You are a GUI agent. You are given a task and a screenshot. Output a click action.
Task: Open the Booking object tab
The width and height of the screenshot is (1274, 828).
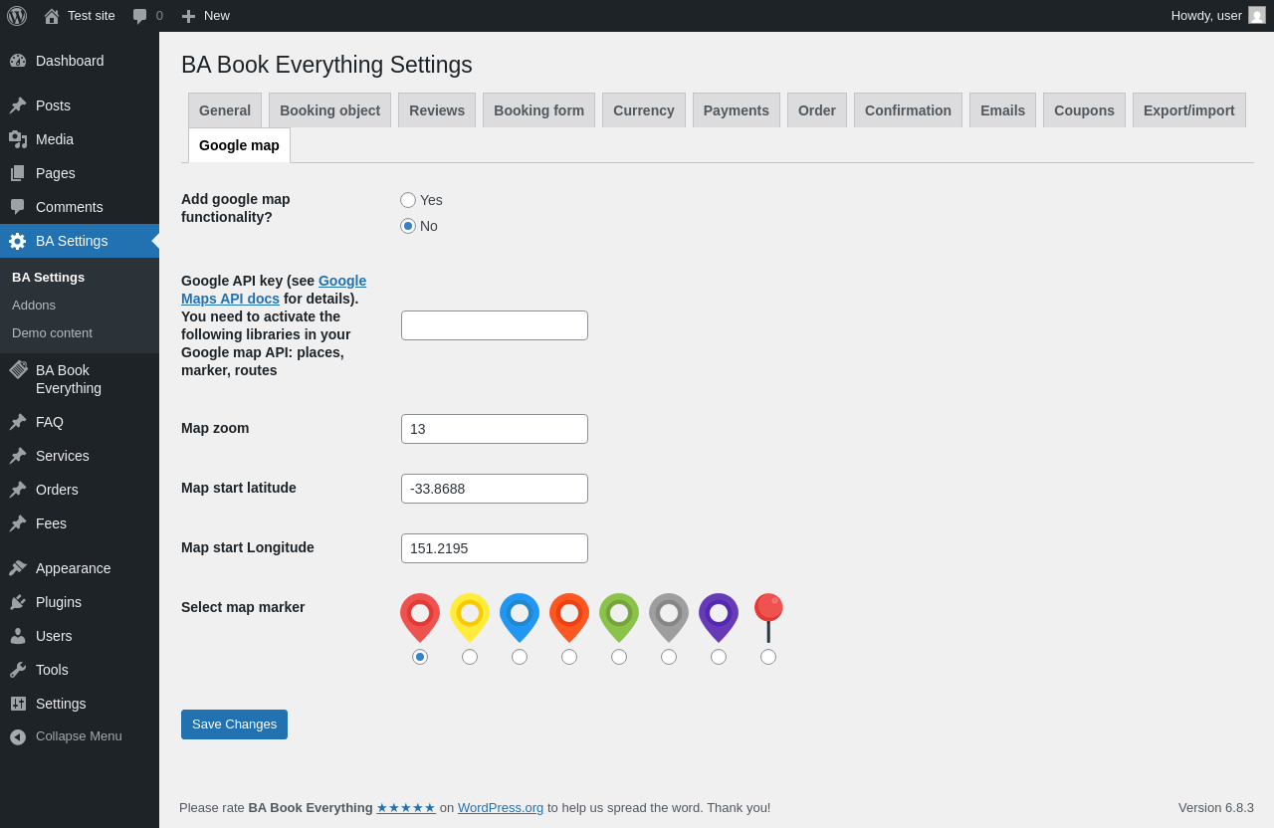point(330,110)
